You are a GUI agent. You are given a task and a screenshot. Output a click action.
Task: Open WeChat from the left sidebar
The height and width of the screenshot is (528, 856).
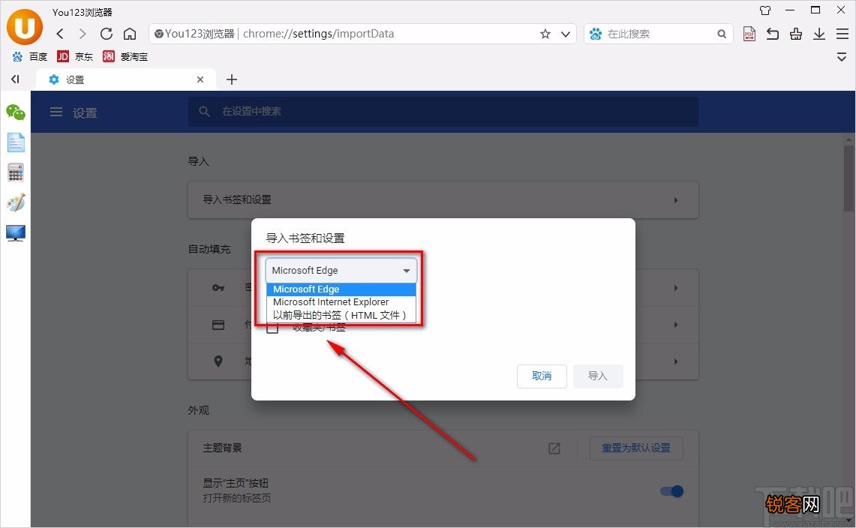coord(16,112)
